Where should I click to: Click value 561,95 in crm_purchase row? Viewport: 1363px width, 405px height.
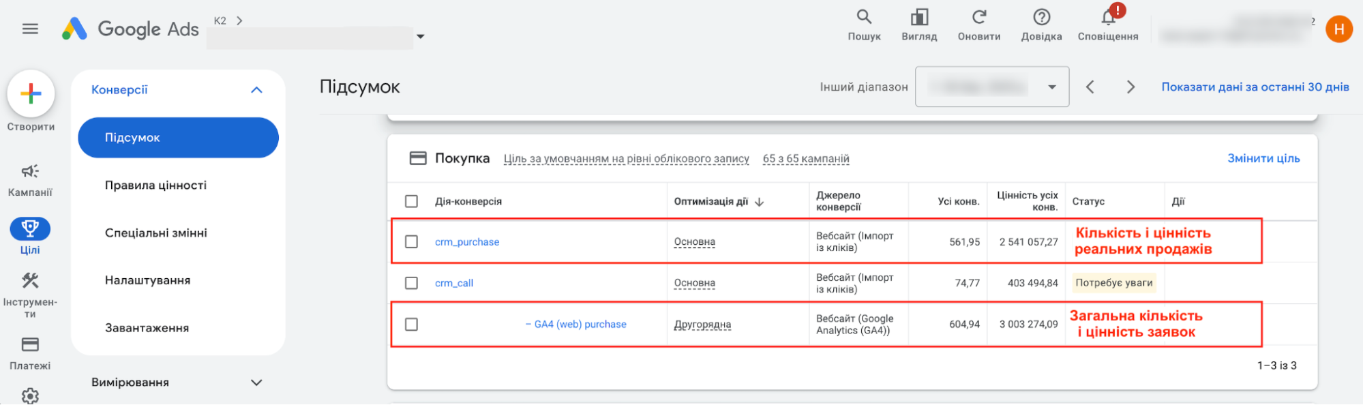point(964,242)
